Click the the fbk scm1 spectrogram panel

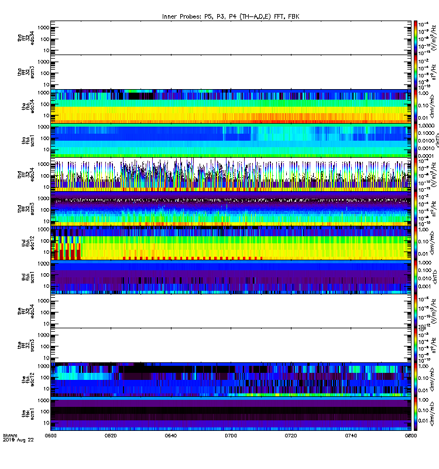click(231, 414)
